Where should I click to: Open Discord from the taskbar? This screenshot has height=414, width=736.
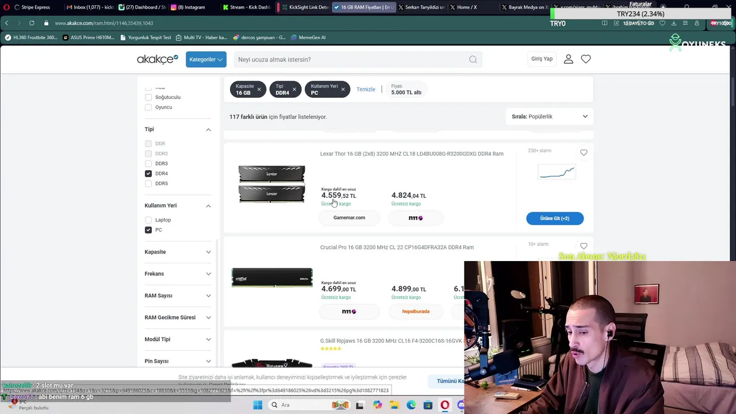coord(461,405)
